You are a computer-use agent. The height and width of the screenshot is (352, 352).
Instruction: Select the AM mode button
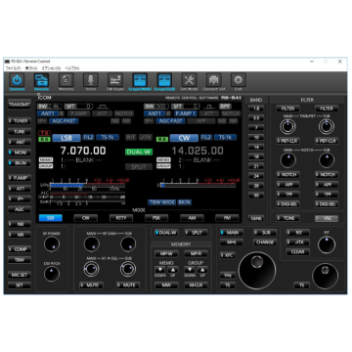point(192,218)
